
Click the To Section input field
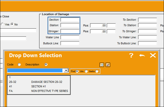(x=148, y=20)
